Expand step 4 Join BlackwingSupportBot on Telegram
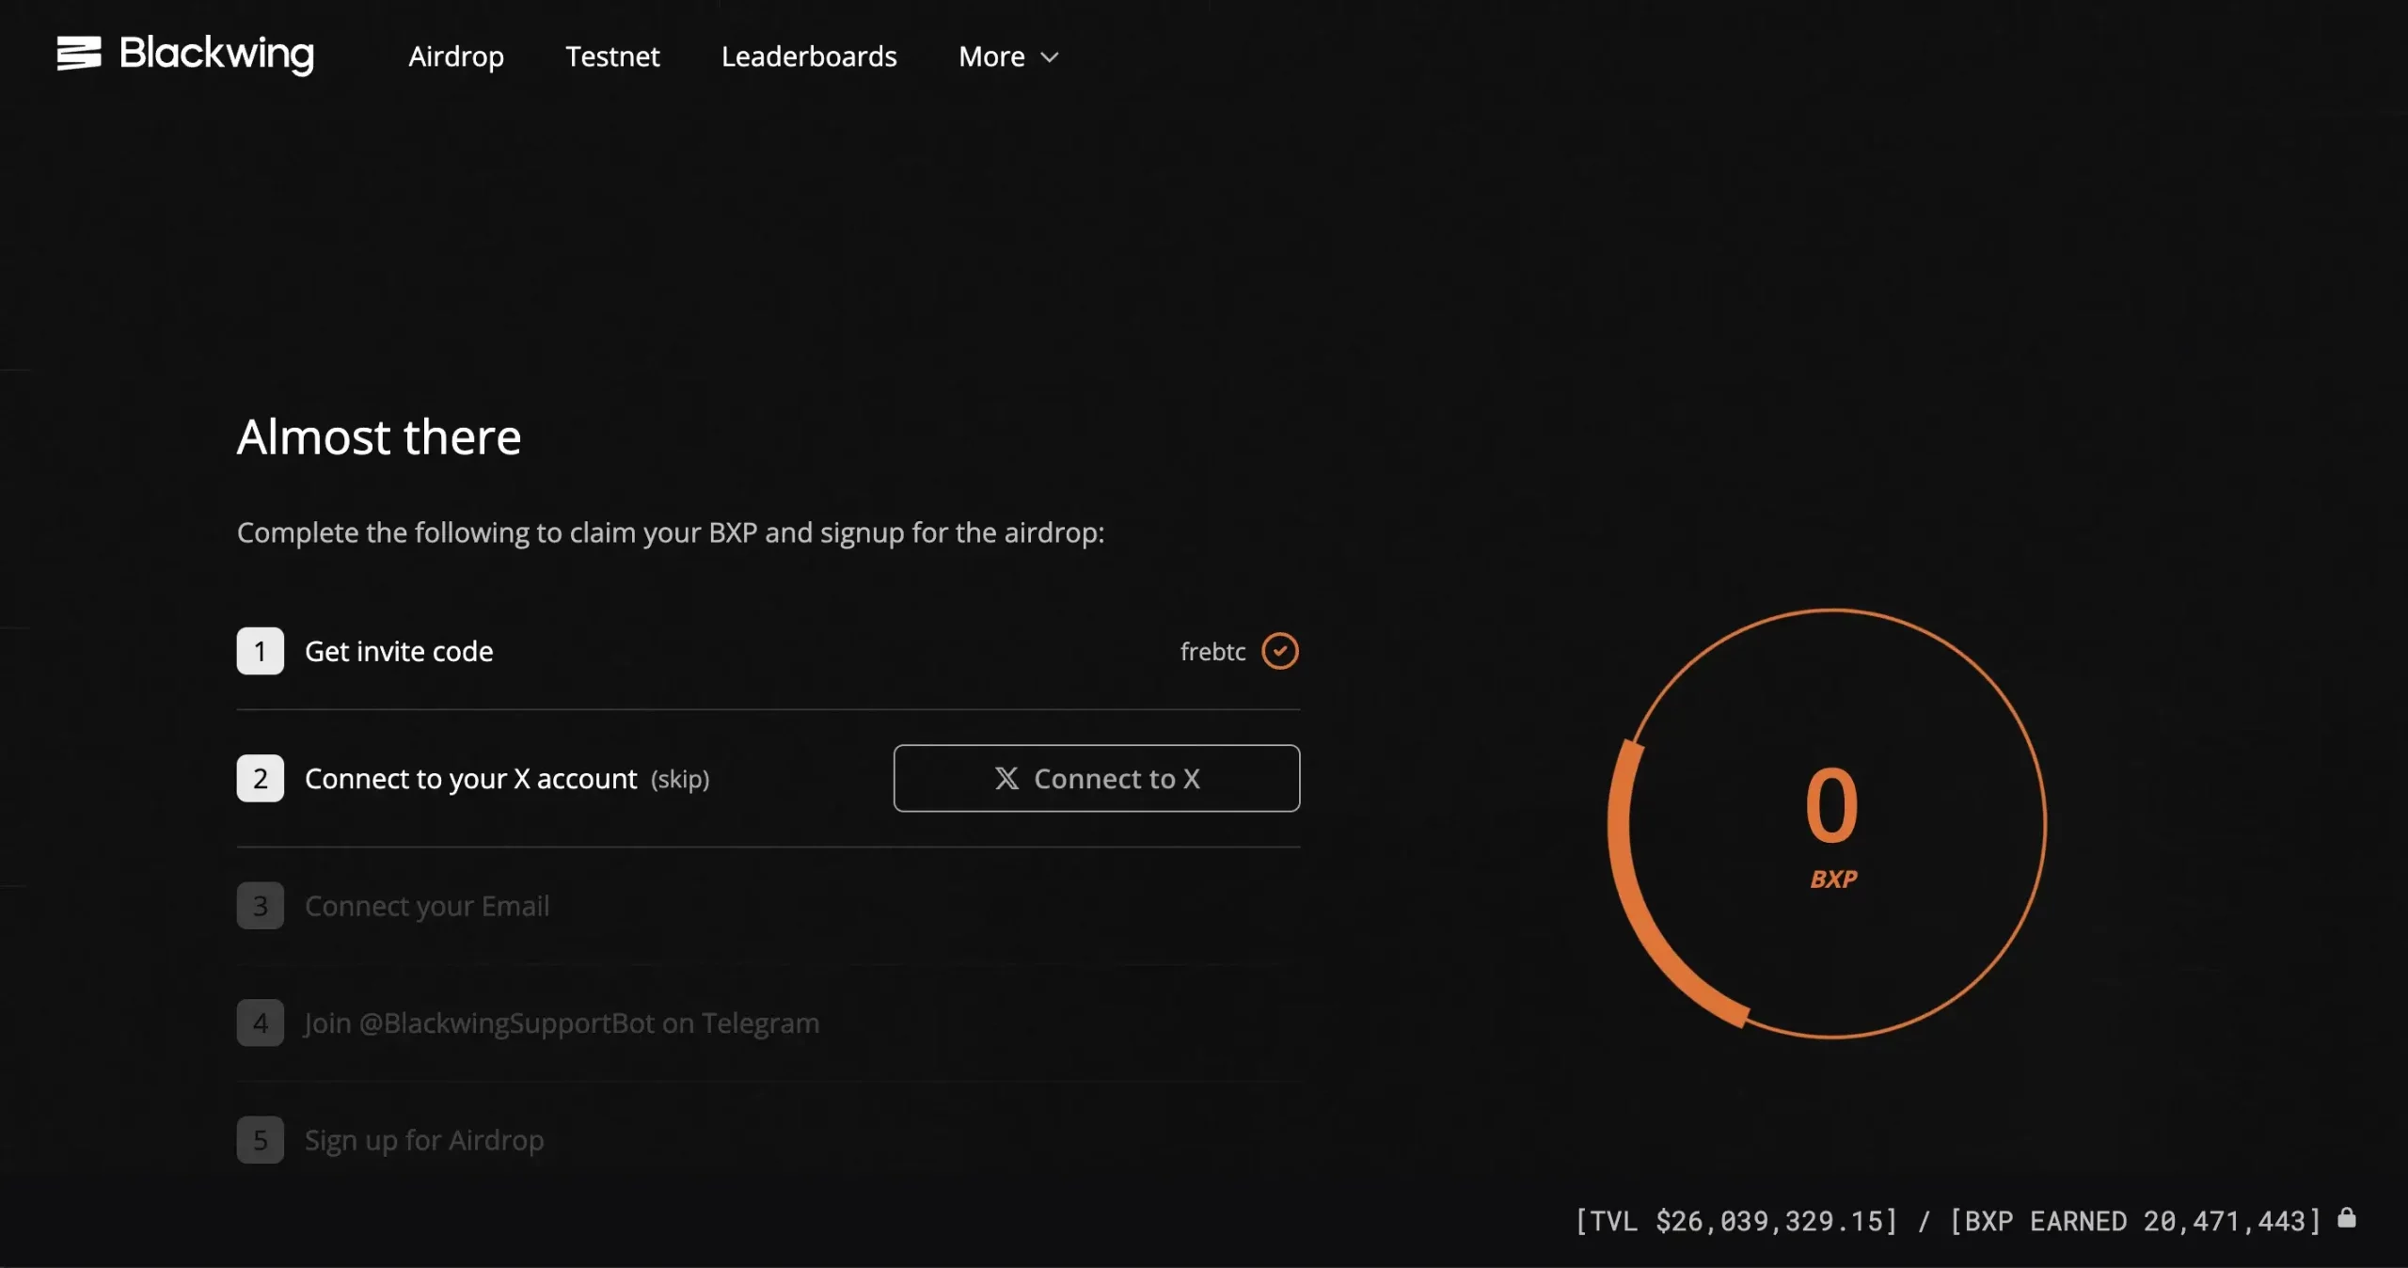Screen dimensions: 2408x1268 (x=562, y=1022)
